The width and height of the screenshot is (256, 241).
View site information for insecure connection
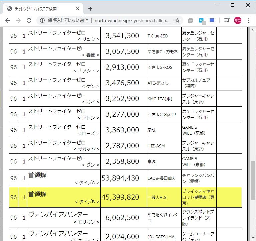click(x=42, y=20)
